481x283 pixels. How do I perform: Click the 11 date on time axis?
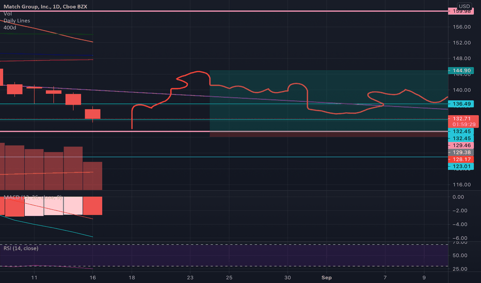coord(34,277)
